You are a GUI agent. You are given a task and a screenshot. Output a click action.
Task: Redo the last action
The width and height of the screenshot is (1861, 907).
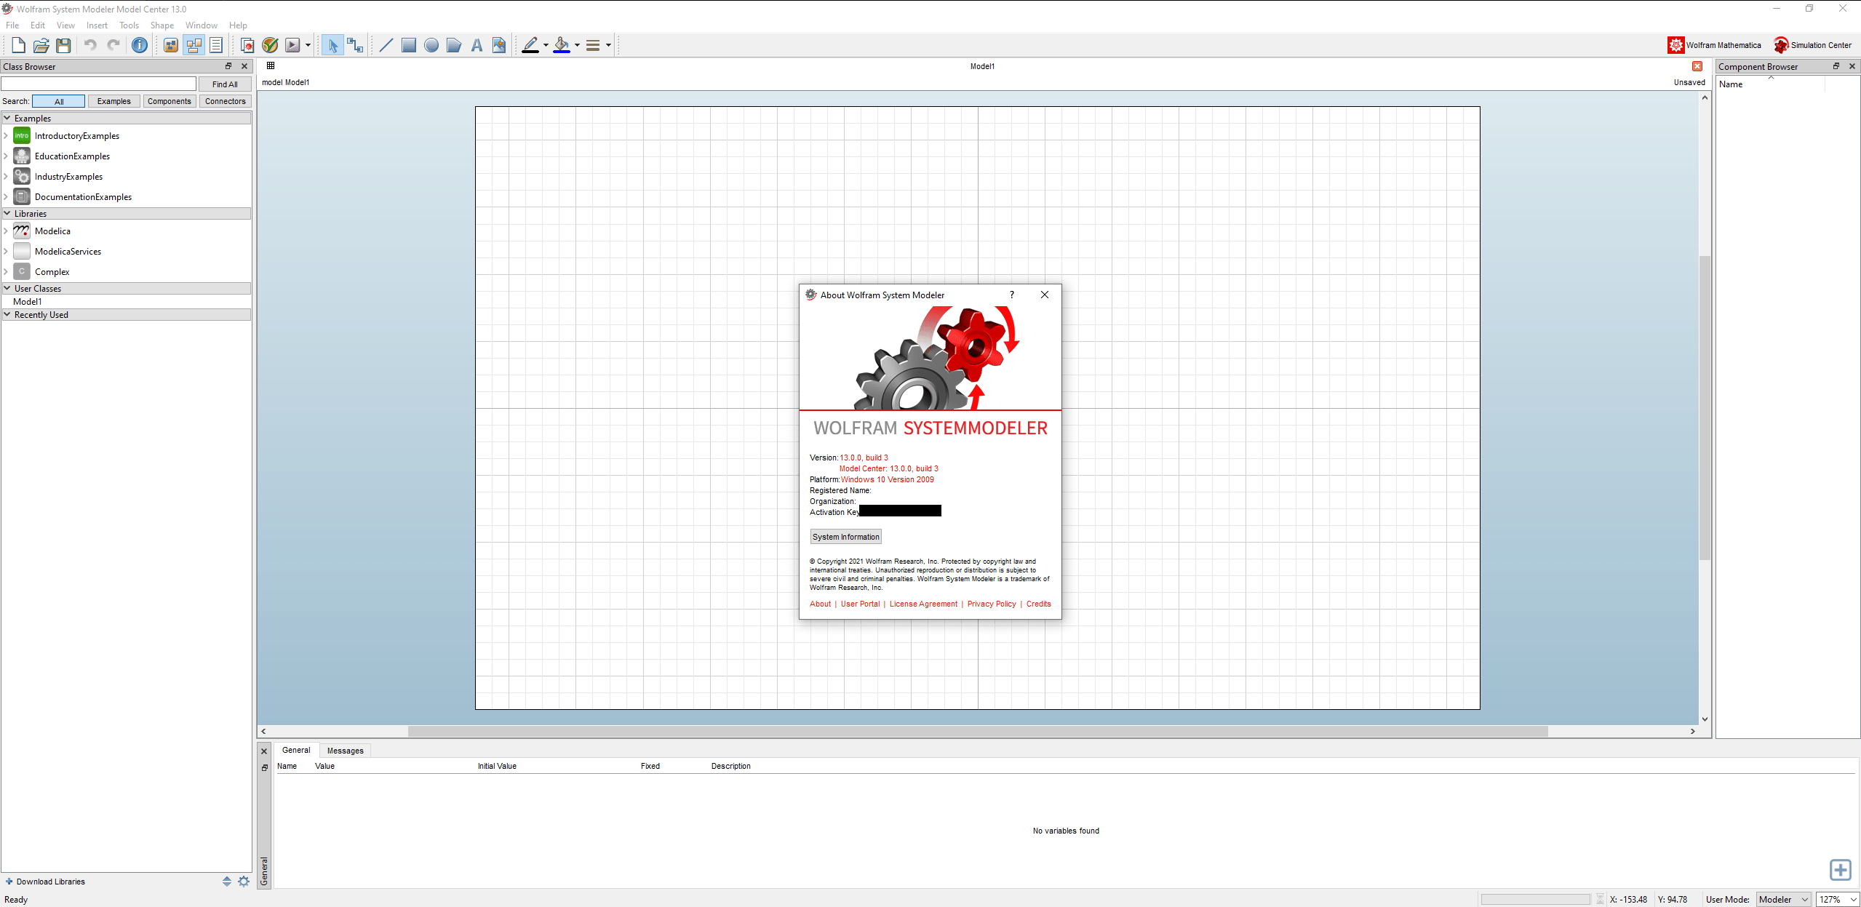(x=113, y=45)
